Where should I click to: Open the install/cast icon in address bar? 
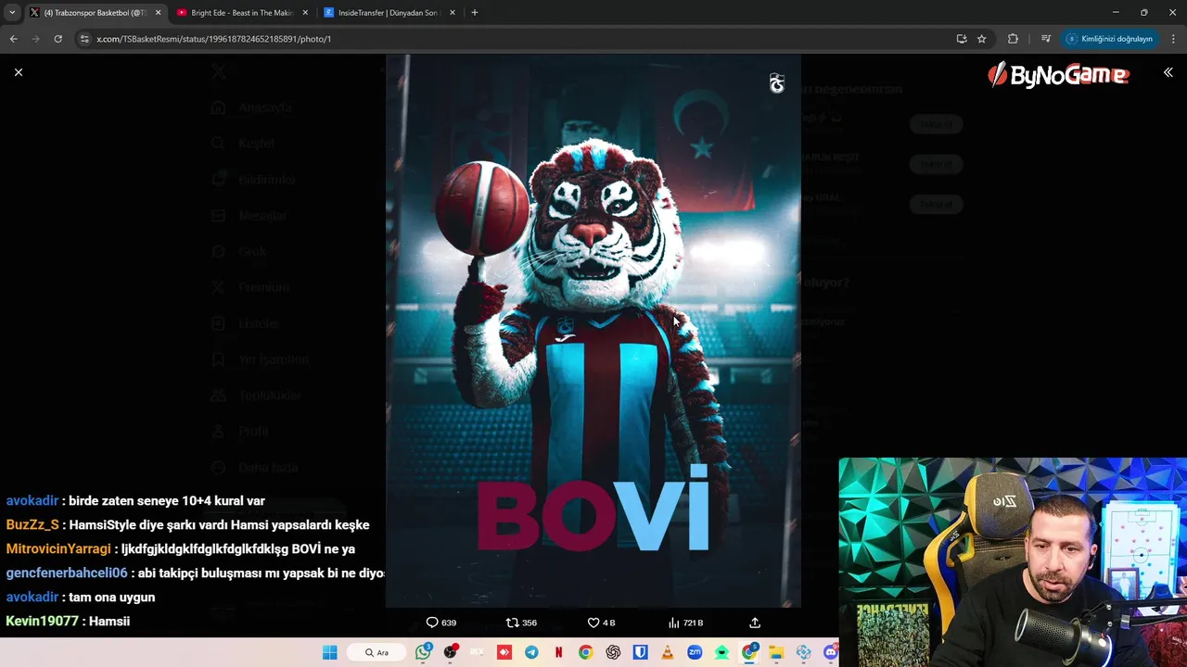(x=962, y=39)
